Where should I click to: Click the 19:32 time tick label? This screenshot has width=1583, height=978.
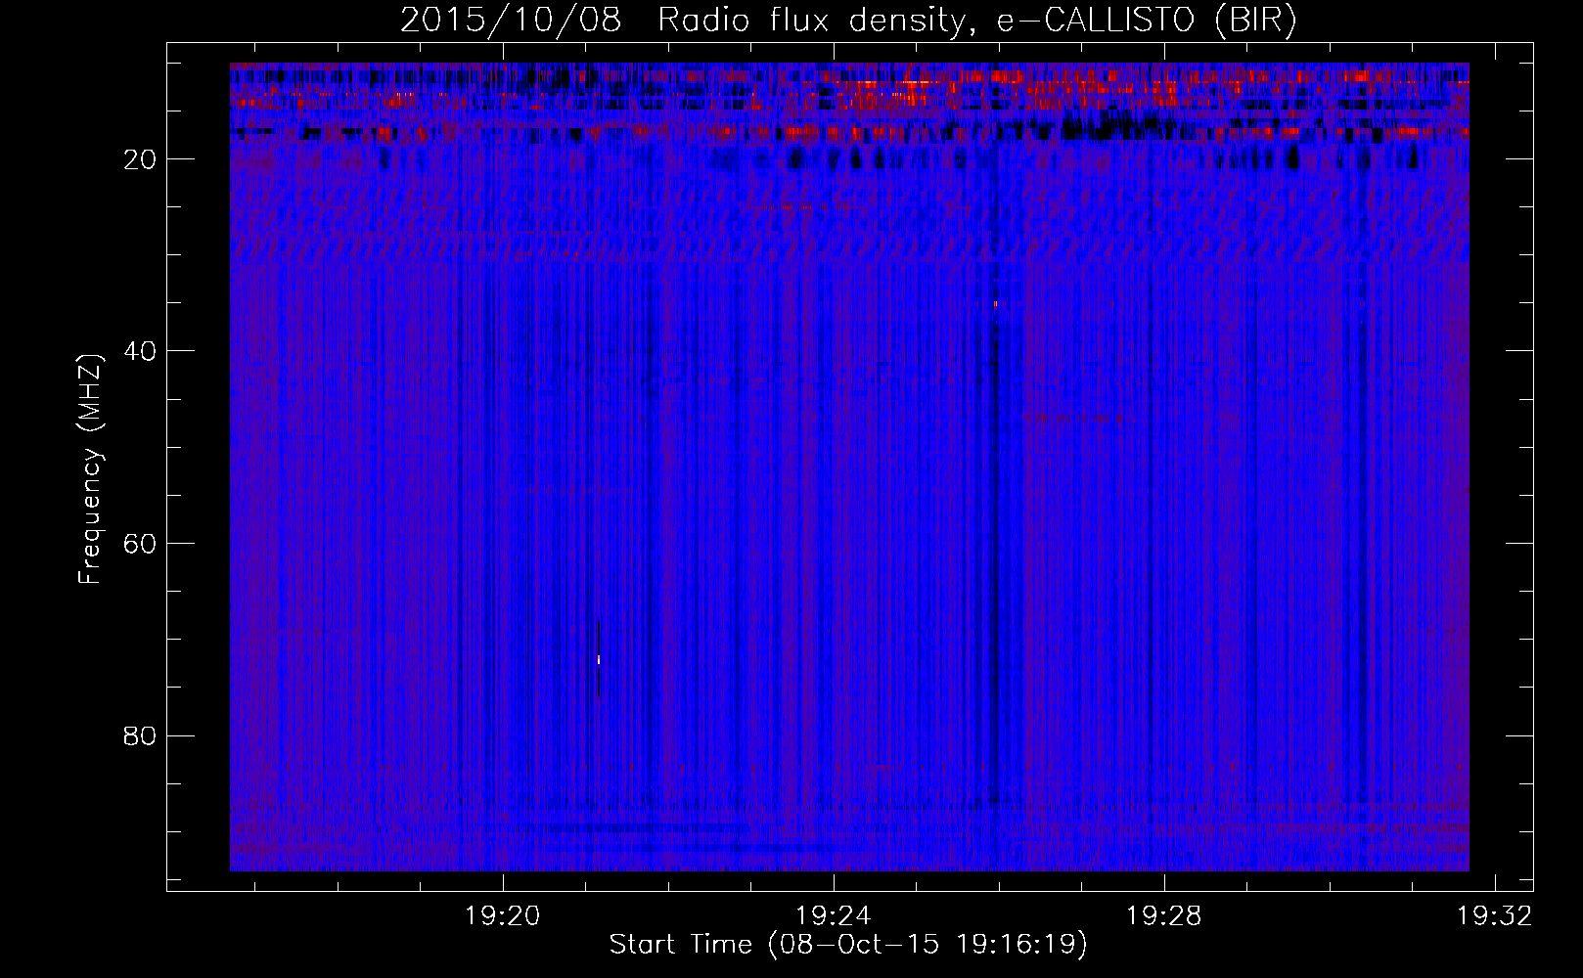pyautogui.click(x=1495, y=916)
